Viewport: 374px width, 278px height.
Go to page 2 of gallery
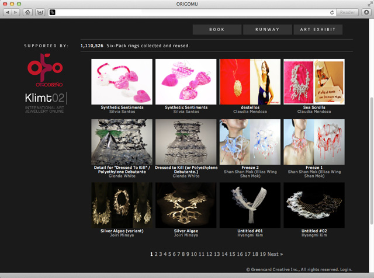(156, 254)
